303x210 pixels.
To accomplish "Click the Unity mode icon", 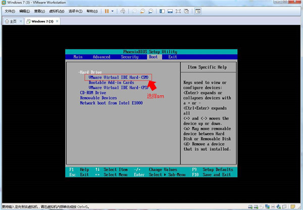I will [x=186, y=11].
